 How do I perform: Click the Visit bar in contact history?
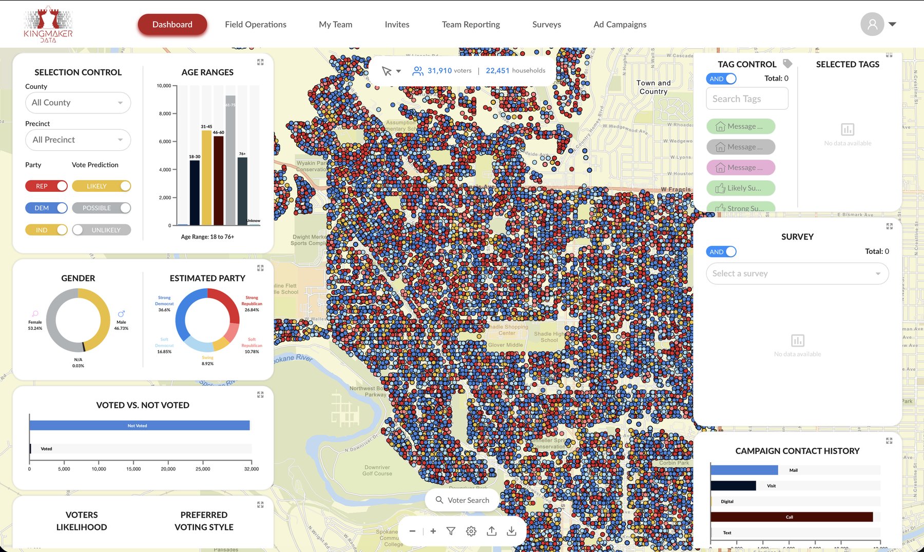click(734, 485)
